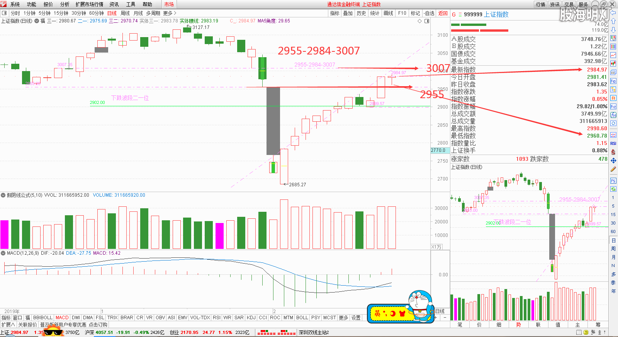
Task: Click the window layout icon at top-left
Action: [x=4, y=13]
